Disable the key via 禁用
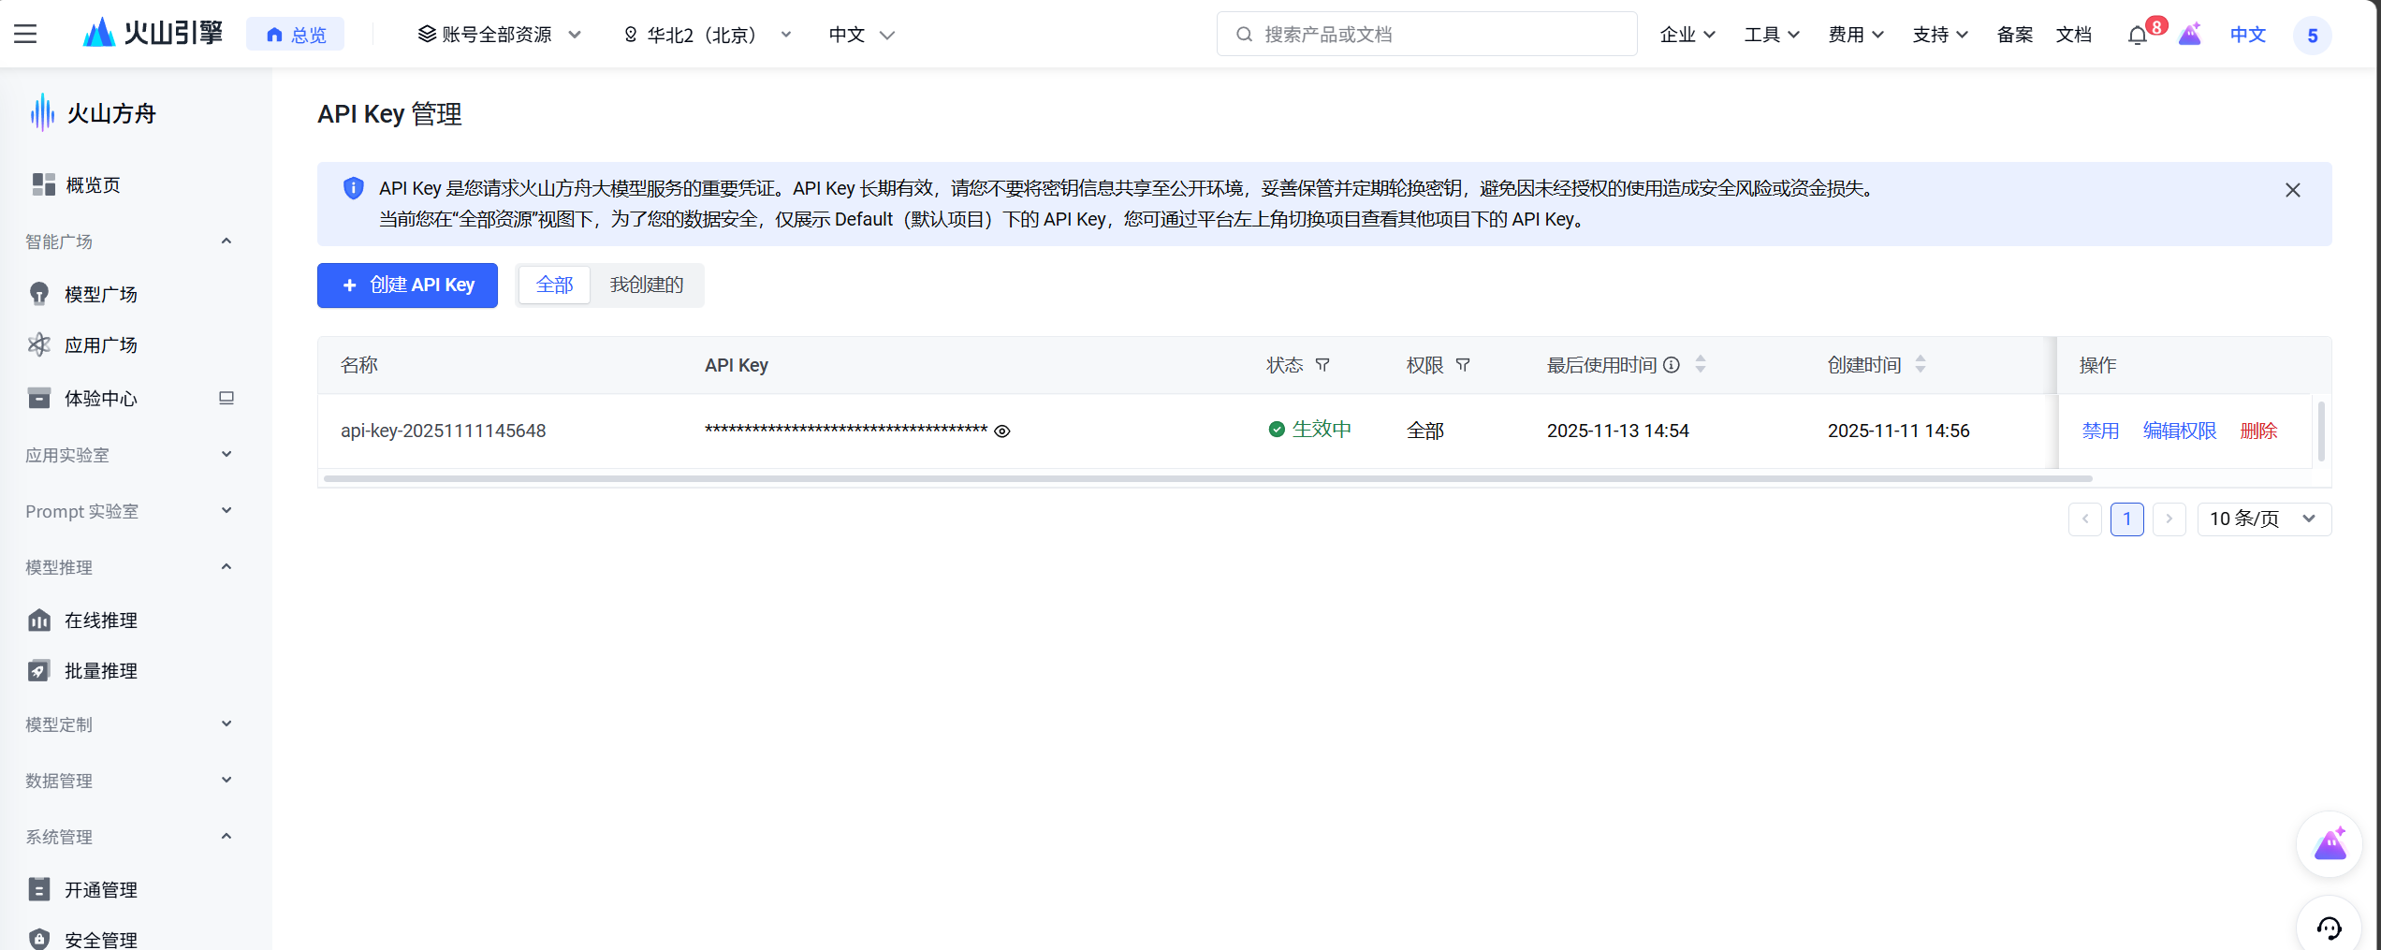The image size is (2381, 950). coord(2100,431)
